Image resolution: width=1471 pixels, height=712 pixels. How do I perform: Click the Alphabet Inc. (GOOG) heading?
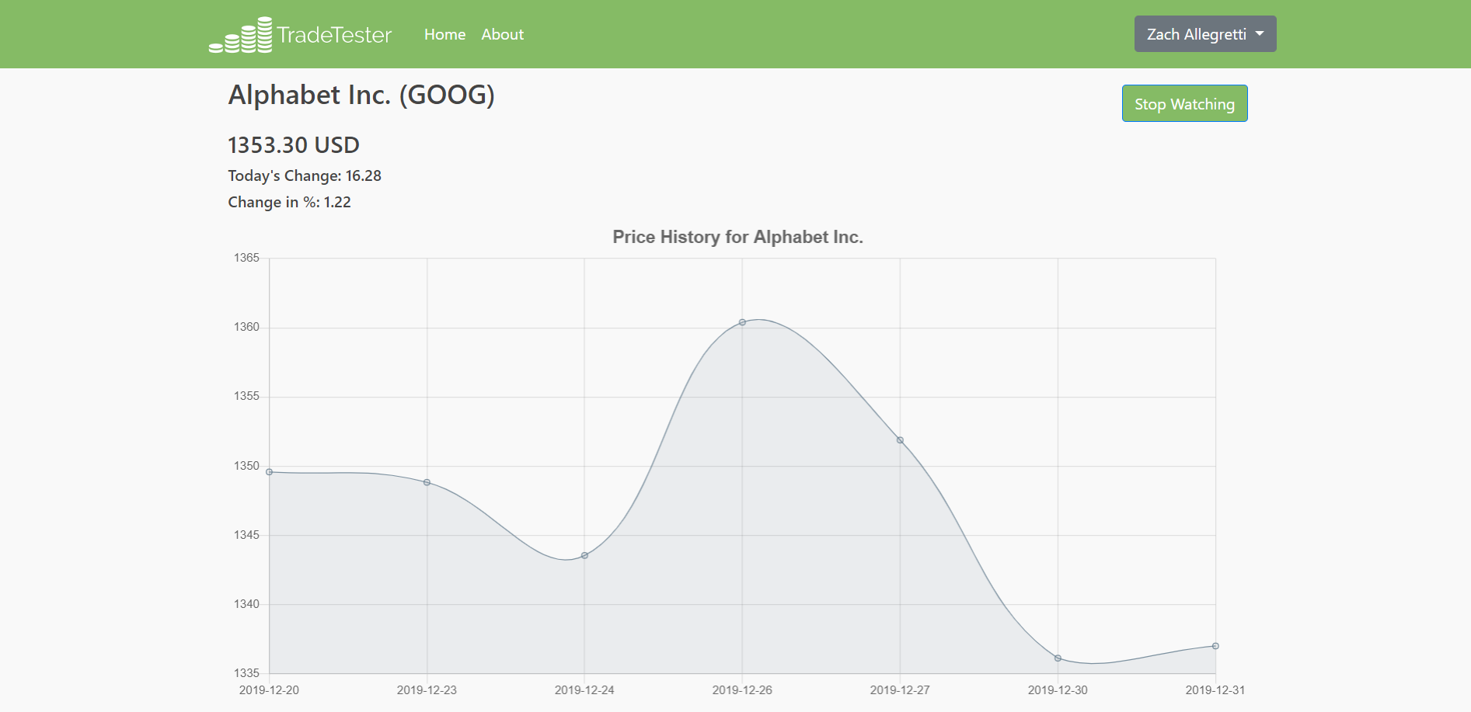pos(361,95)
